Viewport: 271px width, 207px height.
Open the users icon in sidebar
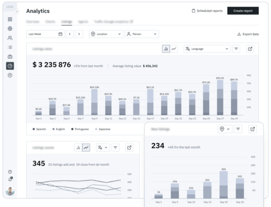click(x=10, y=38)
